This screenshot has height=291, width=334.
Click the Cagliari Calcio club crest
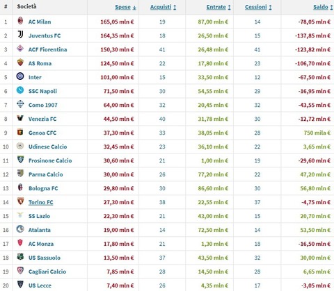[x=20, y=271]
